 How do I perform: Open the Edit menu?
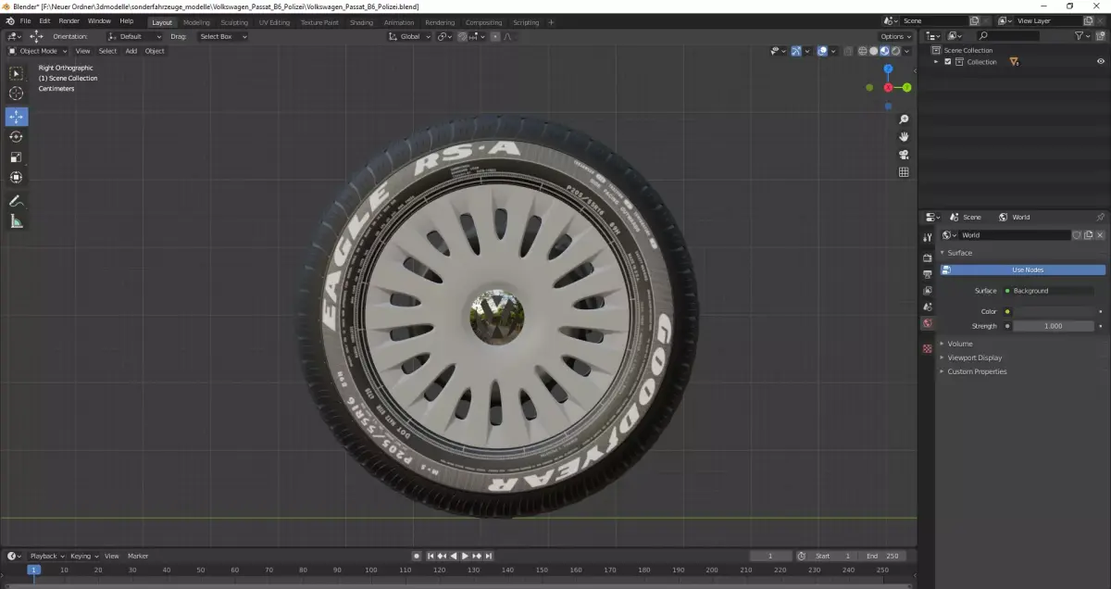(44, 21)
